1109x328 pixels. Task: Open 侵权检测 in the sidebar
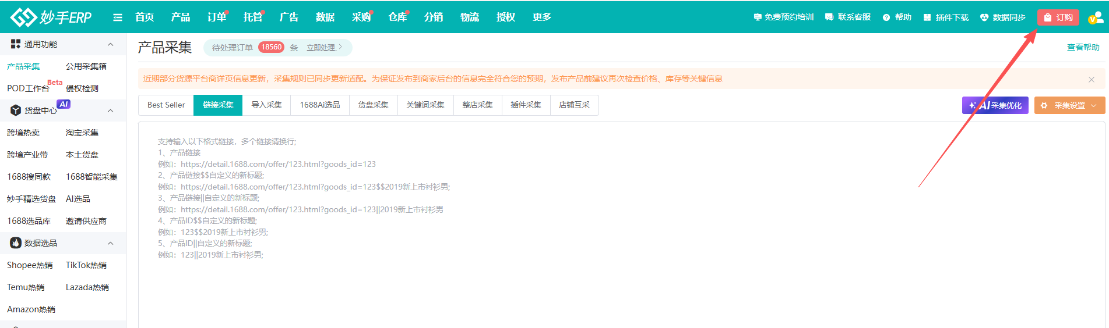coord(82,88)
